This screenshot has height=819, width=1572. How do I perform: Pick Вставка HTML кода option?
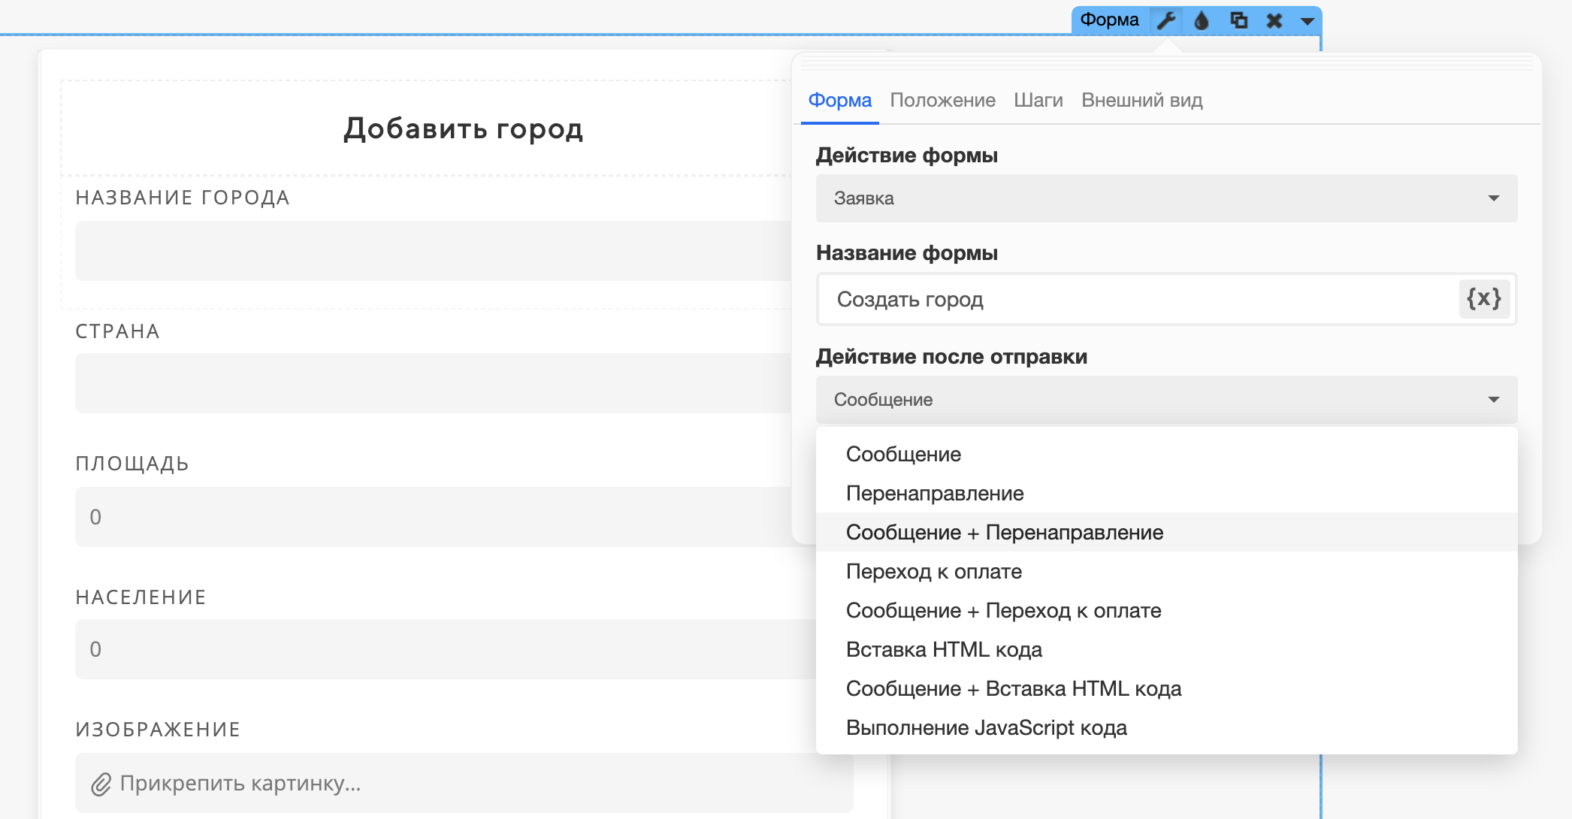[x=1167, y=649]
